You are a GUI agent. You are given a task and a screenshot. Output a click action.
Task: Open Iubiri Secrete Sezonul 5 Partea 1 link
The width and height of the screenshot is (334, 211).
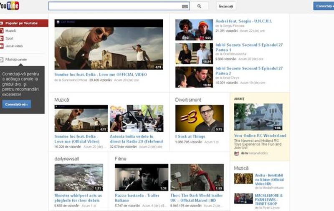249,47
